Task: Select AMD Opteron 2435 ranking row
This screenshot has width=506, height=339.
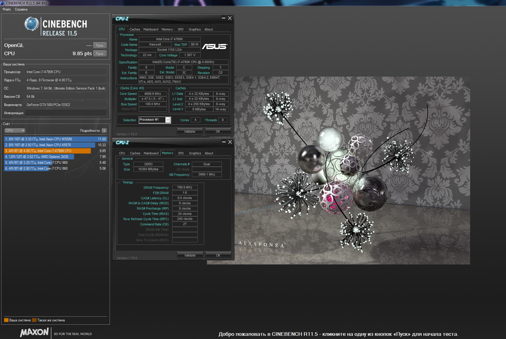Action: [56, 157]
